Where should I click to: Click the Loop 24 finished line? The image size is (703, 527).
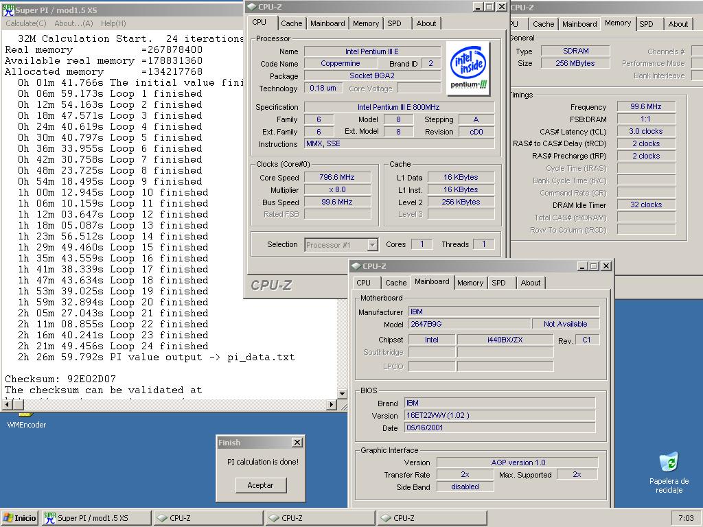pyautogui.click(x=113, y=346)
